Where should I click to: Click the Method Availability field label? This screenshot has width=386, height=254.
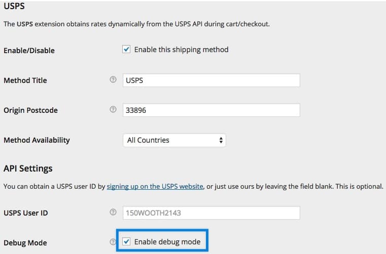[x=37, y=140]
